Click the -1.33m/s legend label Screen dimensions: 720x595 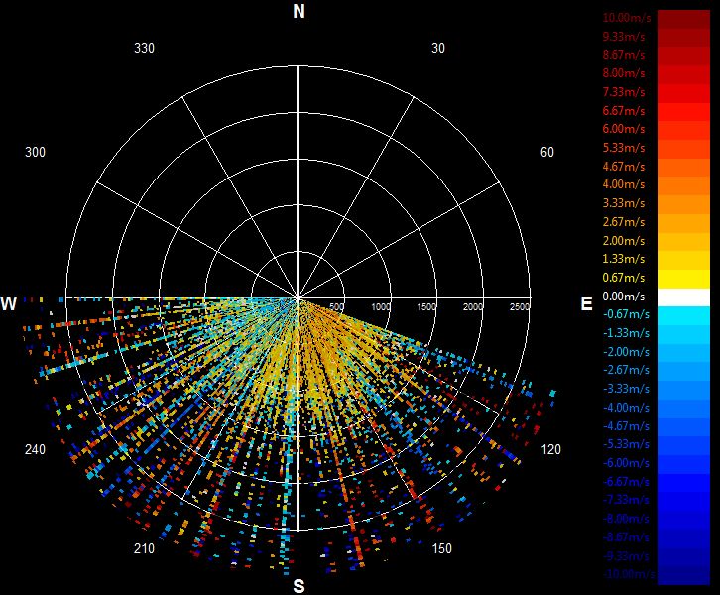pyautogui.click(x=626, y=333)
